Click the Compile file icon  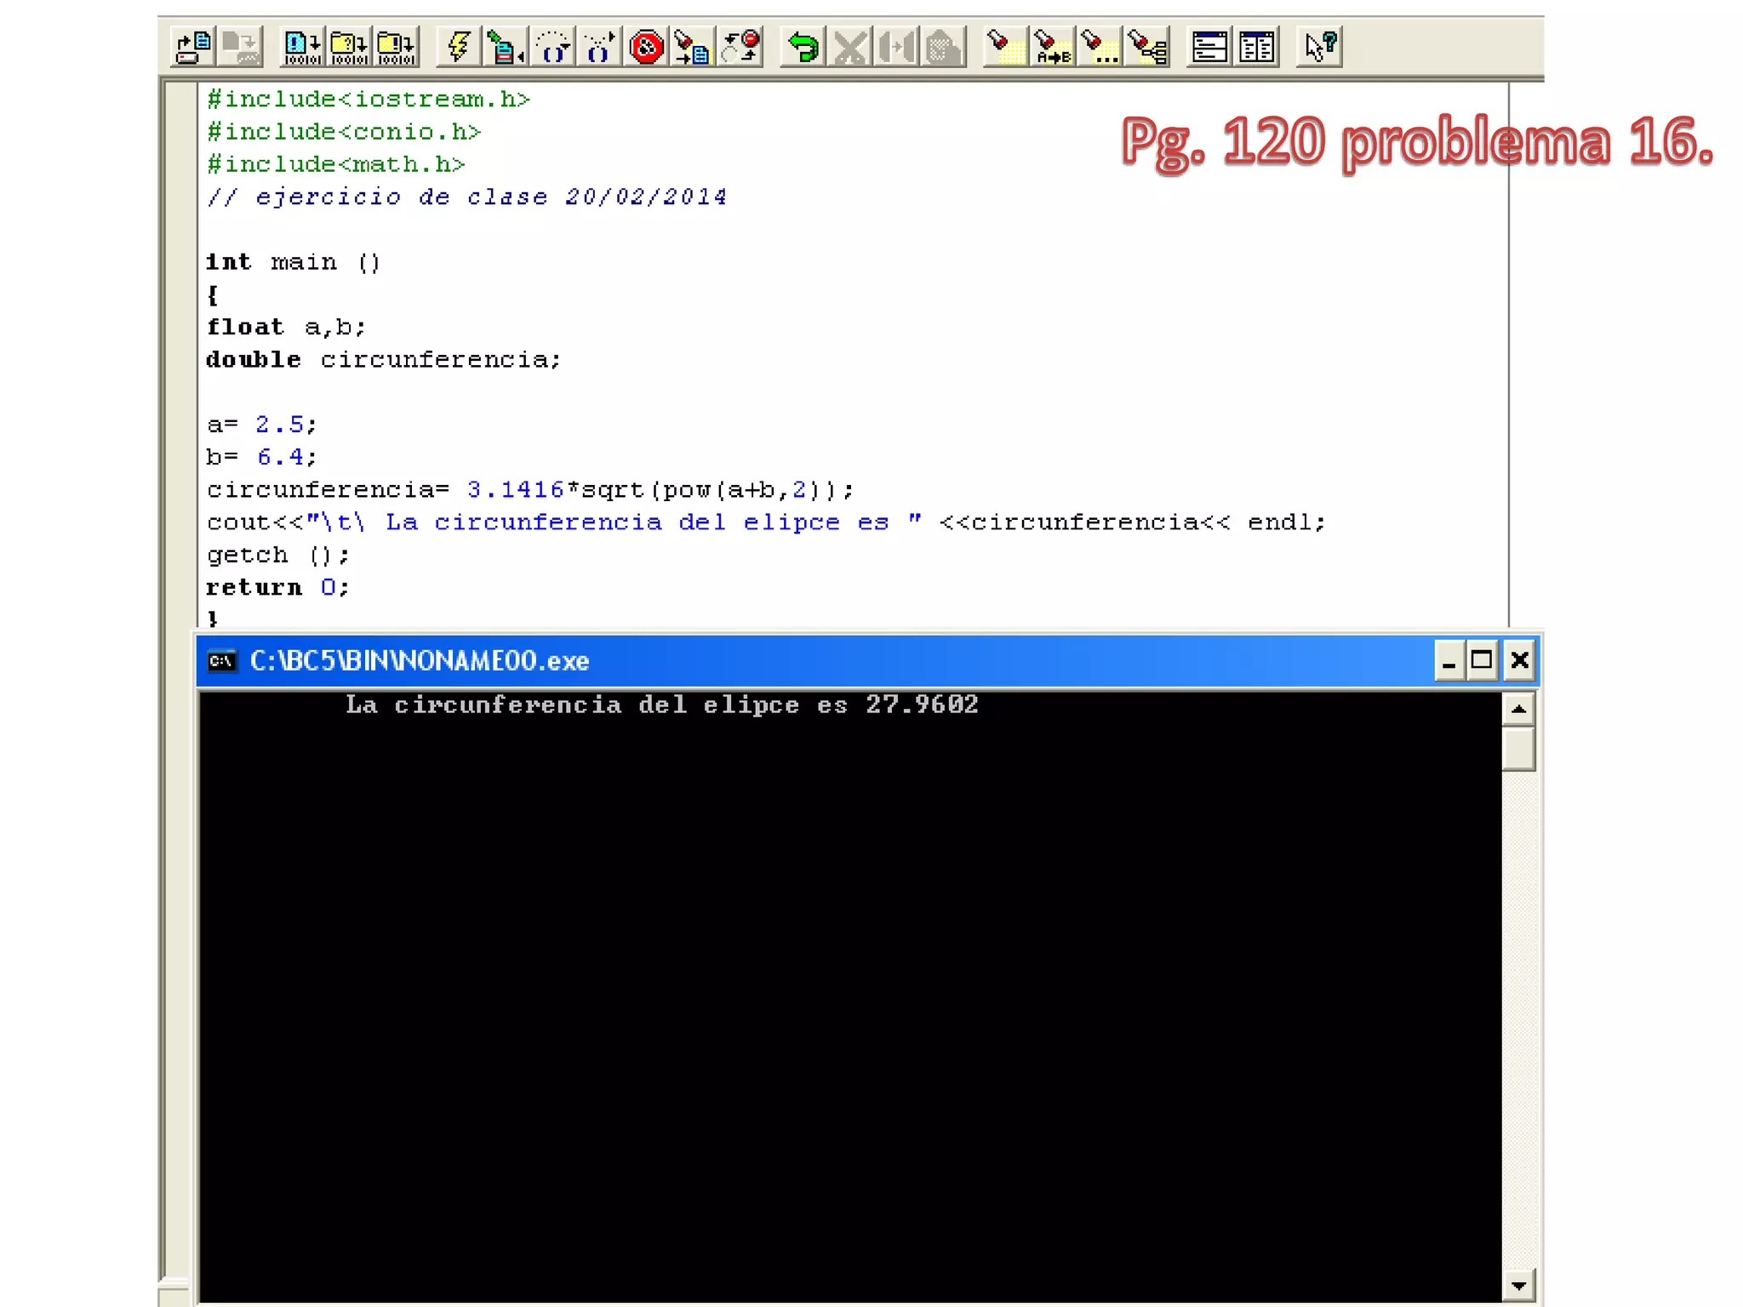click(302, 47)
